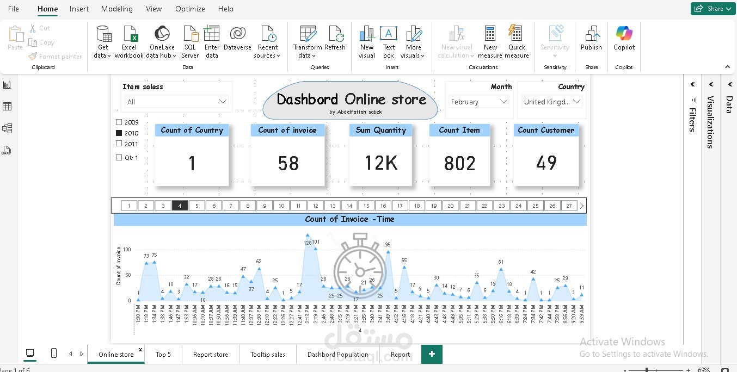Open Model view in the left sidebar
The width and height of the screenshot is (737, 372).
coord(7,128)
